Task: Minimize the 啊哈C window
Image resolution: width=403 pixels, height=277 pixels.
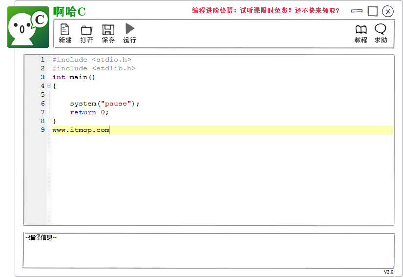Action: [x=357, y=11]
